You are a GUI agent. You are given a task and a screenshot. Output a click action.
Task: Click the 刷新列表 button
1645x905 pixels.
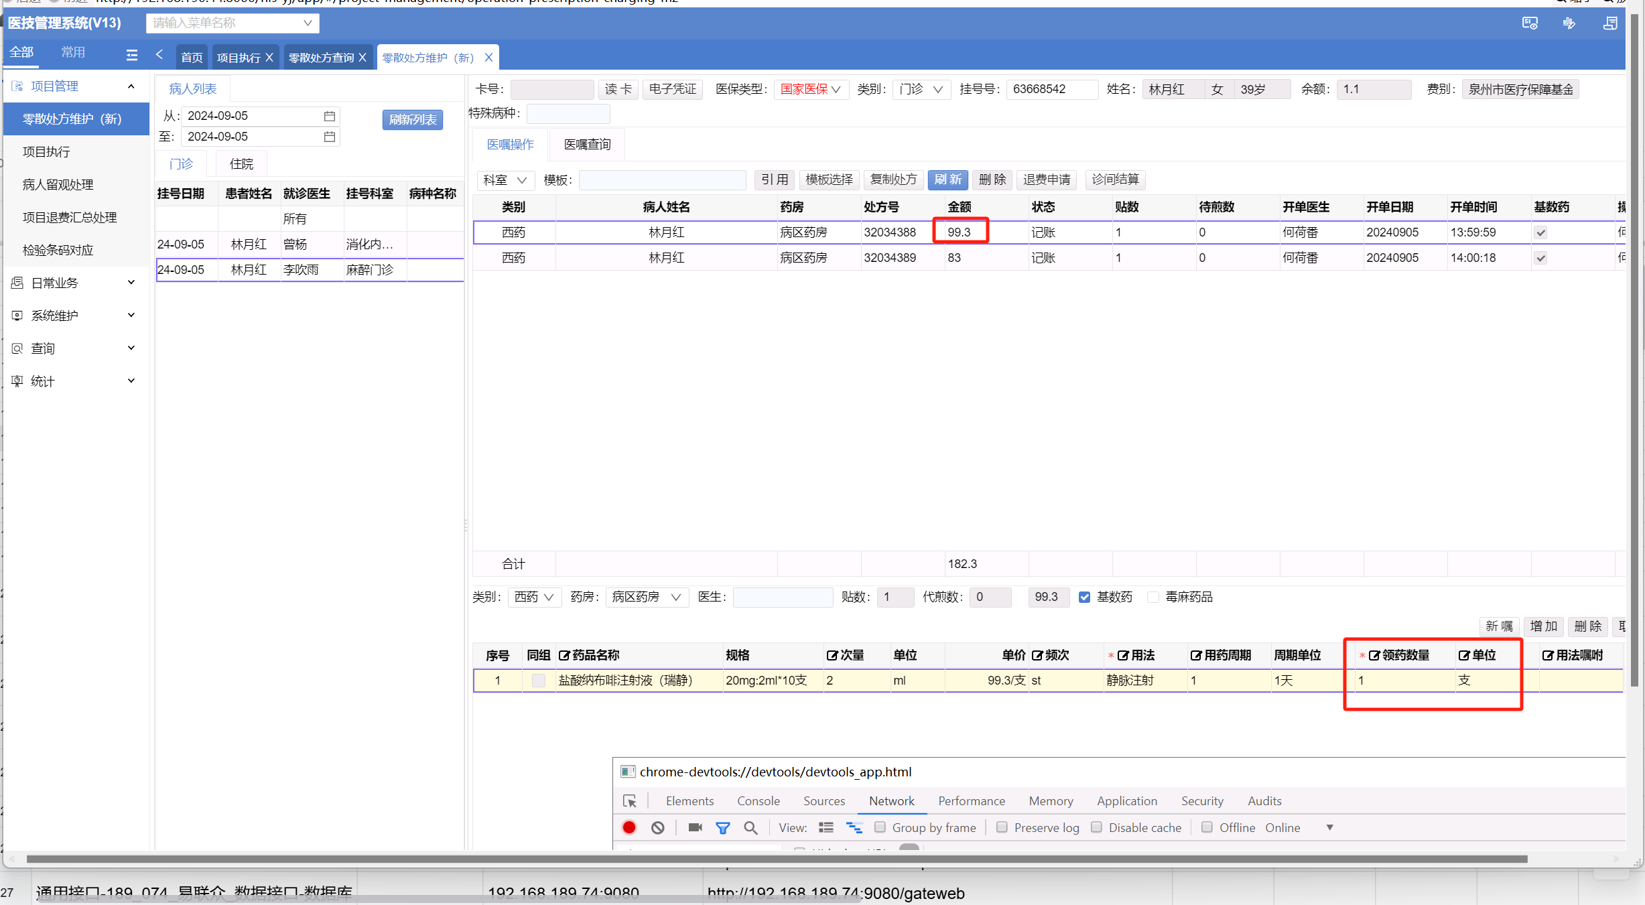point(412,119)
